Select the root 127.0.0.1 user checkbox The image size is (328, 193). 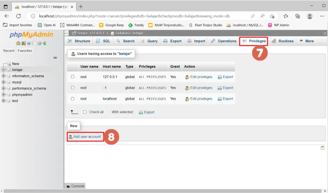[73, 77]
